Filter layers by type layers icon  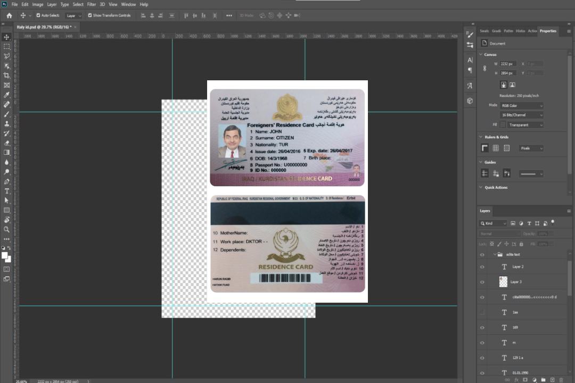tap(529, 223)
